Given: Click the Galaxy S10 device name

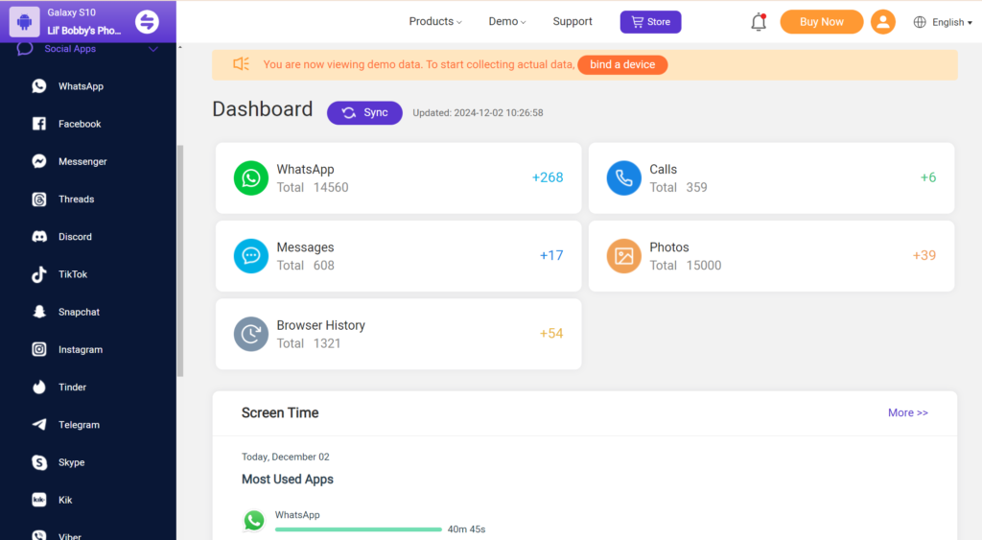Looking at the screenshot, I should click(71, 12).
